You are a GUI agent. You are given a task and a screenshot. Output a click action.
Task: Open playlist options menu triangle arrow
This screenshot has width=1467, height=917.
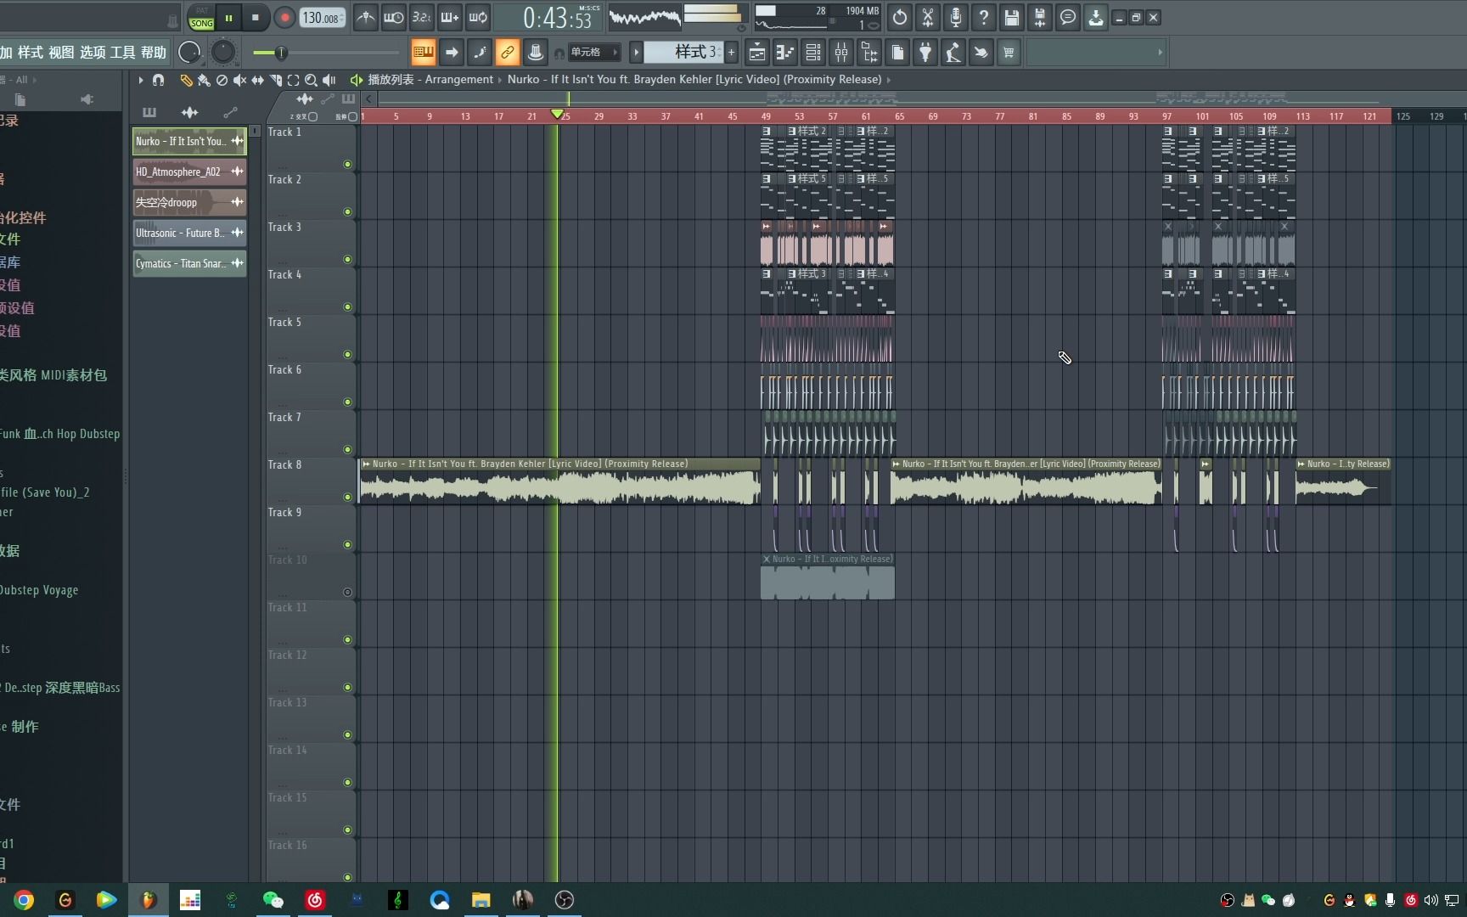click(141, 80)
